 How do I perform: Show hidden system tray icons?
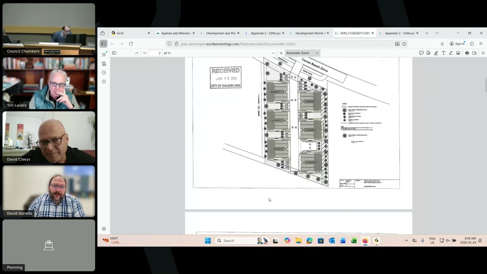[406, 241]
